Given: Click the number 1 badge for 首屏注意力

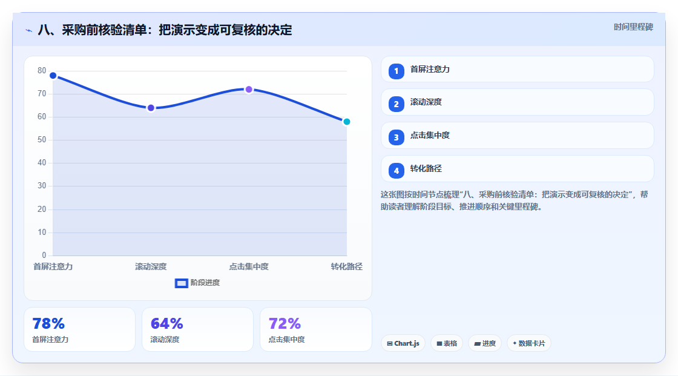Looking at the screenshot, I should pyautogui.click(x=396, y=71).
